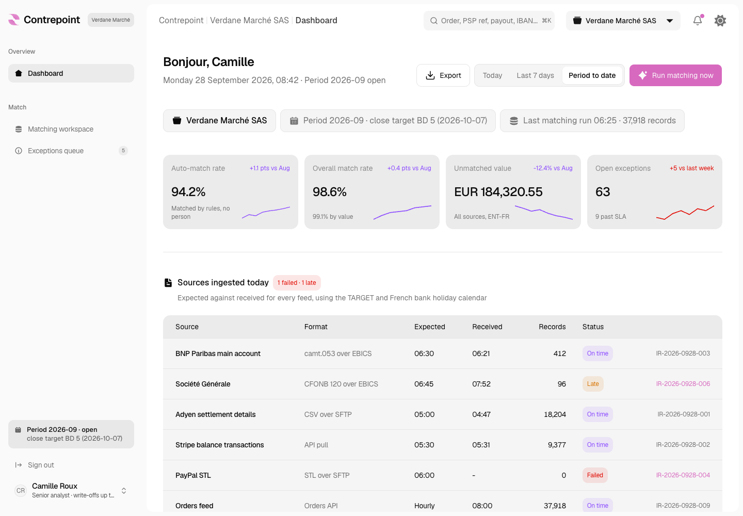This screenshot has height=516, width=743.
Task: Open Matching workspace in the sidebar
Action: tap(71, 129)
